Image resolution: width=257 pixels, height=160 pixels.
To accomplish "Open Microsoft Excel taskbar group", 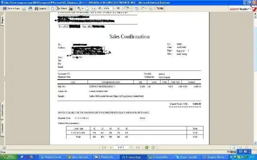I will point(161,157).
